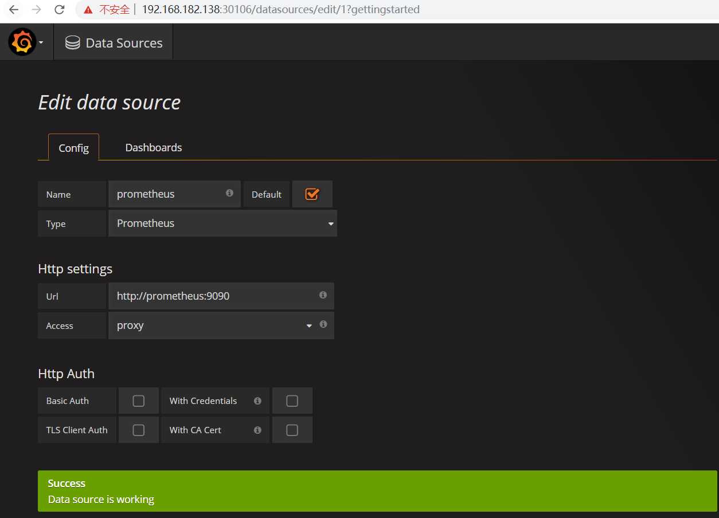Show the info tooltip in the Name field

pos(229,193)
